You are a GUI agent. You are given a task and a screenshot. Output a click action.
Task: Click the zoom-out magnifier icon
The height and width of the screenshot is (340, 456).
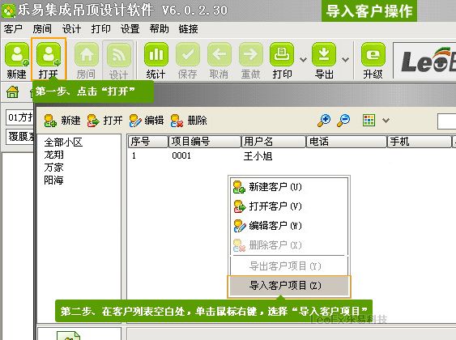(343, 120)
